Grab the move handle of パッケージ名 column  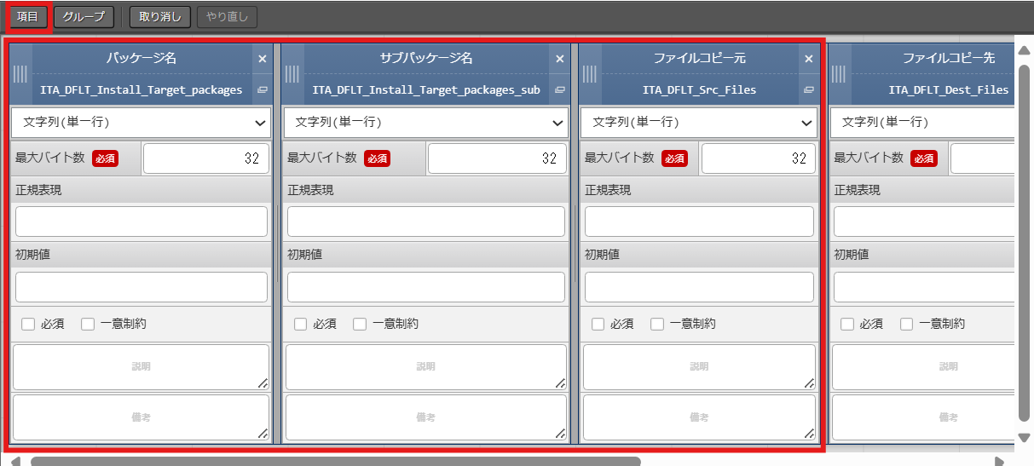(x=21, y=74)
